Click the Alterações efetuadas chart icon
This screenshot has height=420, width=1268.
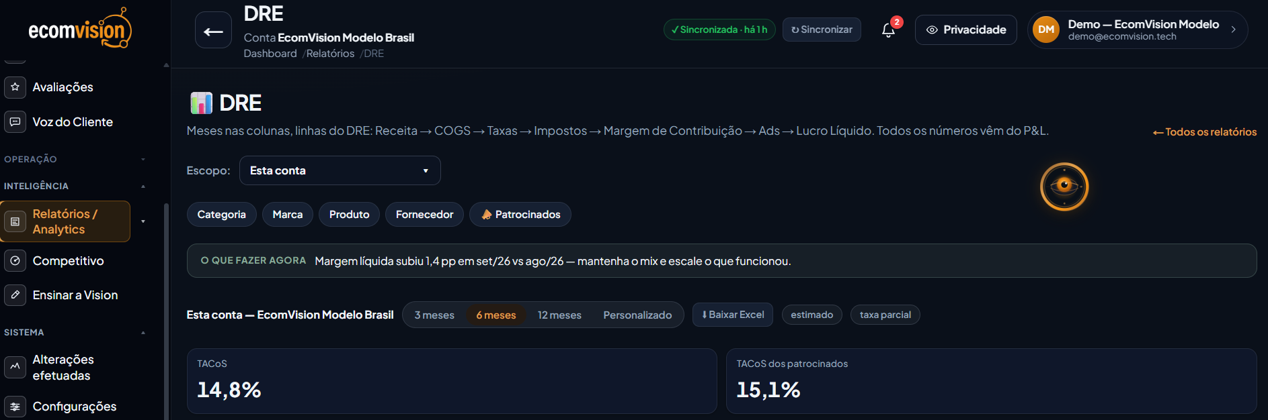point(15,367)
